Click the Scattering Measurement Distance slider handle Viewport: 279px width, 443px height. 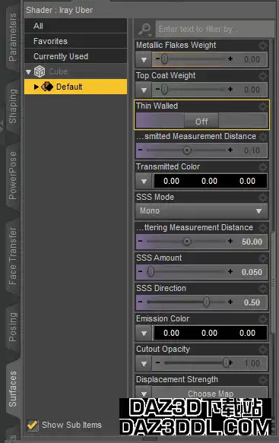click(x=187, y=242)
